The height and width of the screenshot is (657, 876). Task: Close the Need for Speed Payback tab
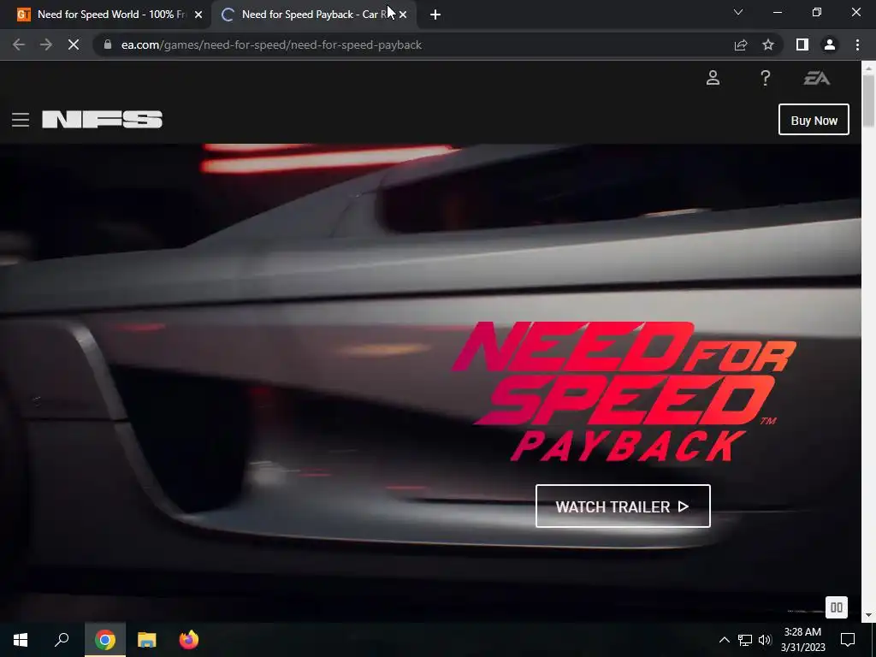403,15
